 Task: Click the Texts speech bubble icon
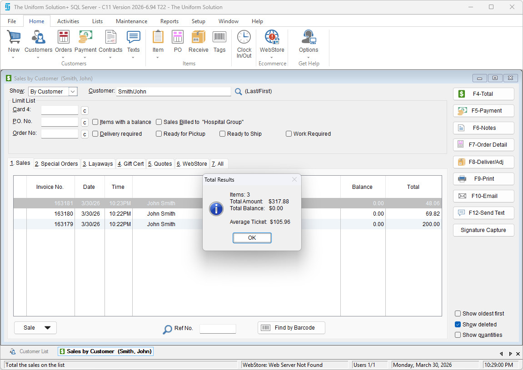pyautogui.click(x=133, y=37)
